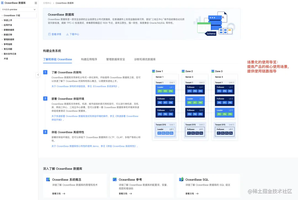Click 查看文档 under OceanBase SQL
The image size is (298, 200).
tap(190, 194)
